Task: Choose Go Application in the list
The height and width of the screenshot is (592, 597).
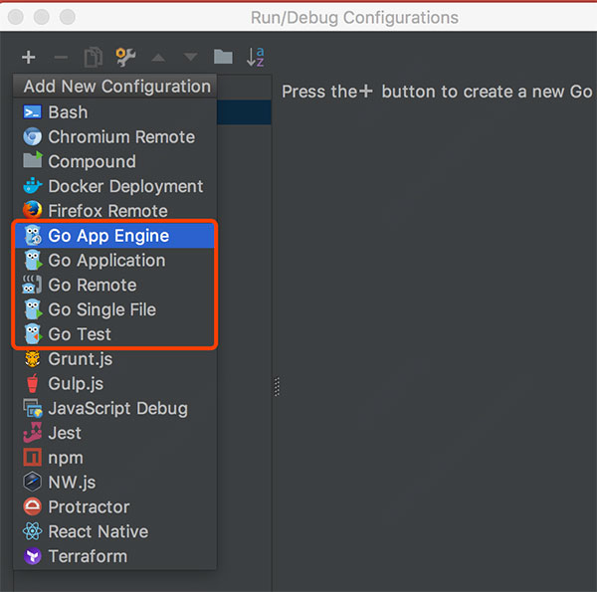Action: [114, 261]
